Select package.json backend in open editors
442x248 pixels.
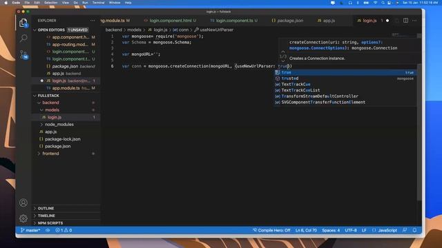point(66,66)
